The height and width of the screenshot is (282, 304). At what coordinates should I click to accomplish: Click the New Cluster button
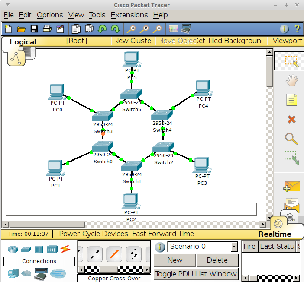pos(133,41)
